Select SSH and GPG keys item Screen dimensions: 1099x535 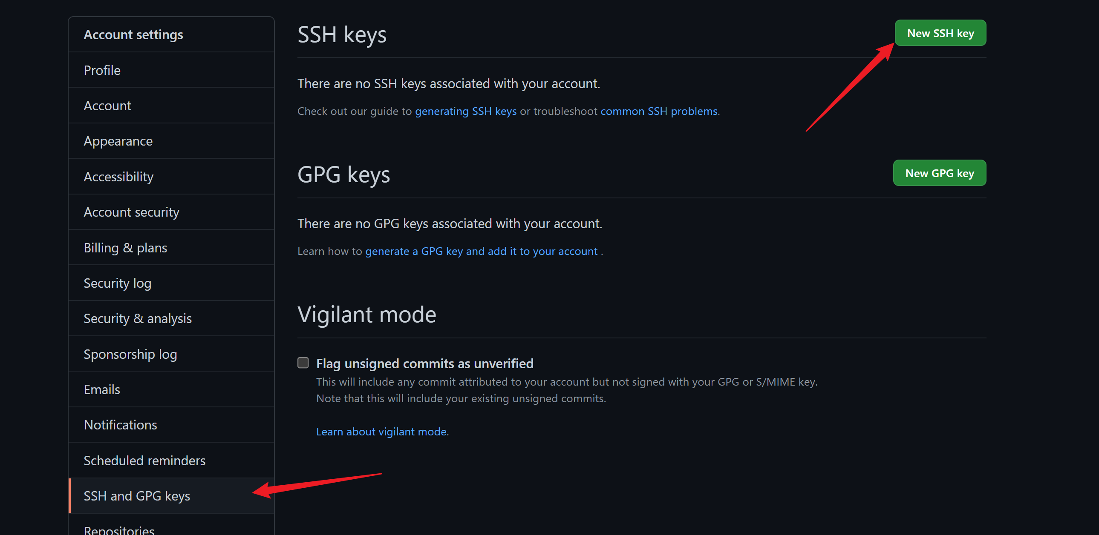[136, 496]
